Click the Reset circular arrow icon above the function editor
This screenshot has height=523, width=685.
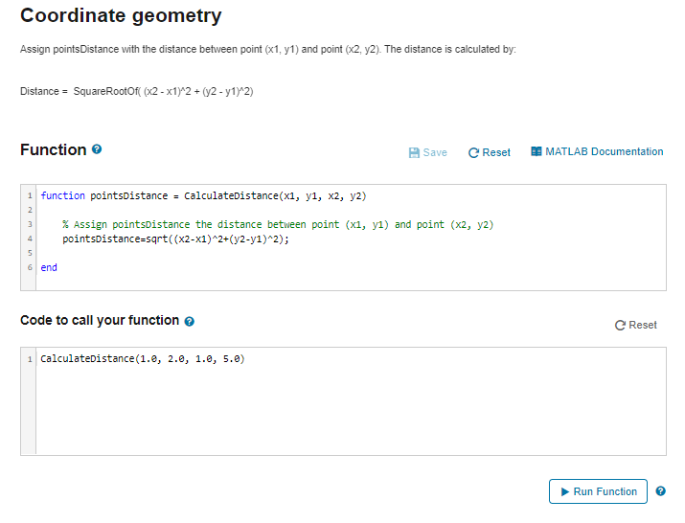(473, 152)
